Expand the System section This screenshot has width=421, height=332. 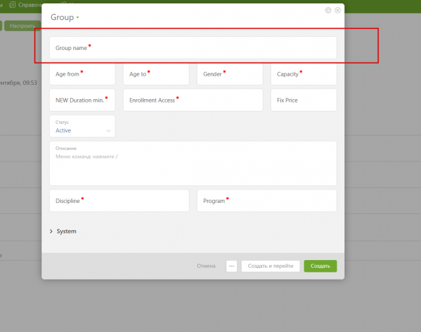click(x=63, y=231)
